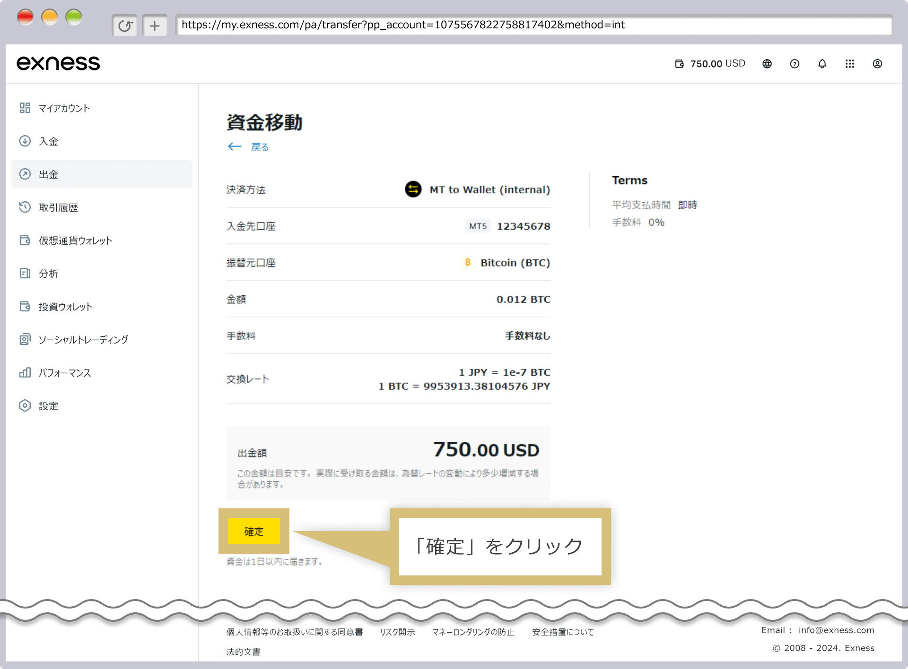Click the back arrow icon beside 戻る
Viewport: 908px width, 669px height.
pos(235,146)
